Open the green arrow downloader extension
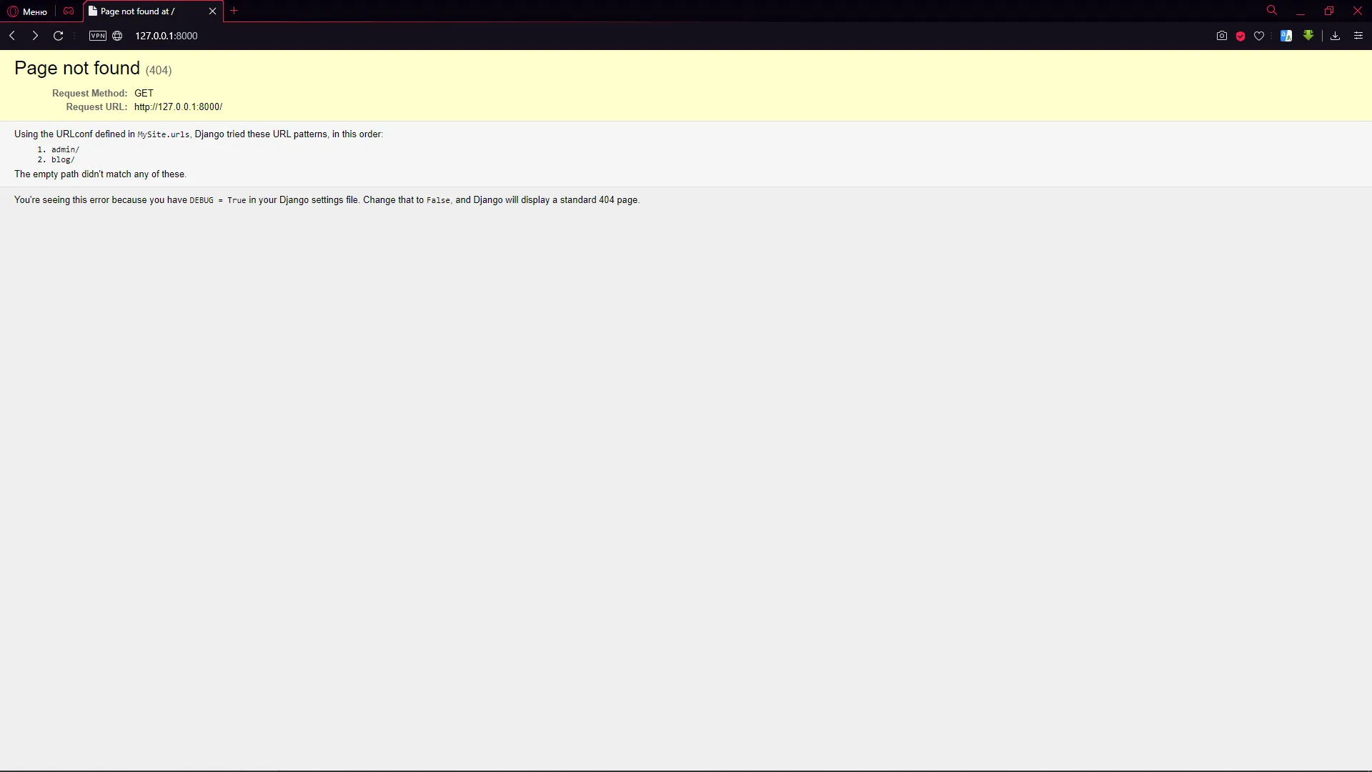 1308,35
